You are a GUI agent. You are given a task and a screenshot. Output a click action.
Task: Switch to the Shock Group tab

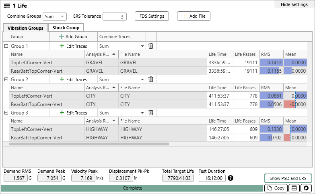coord(66,28)
